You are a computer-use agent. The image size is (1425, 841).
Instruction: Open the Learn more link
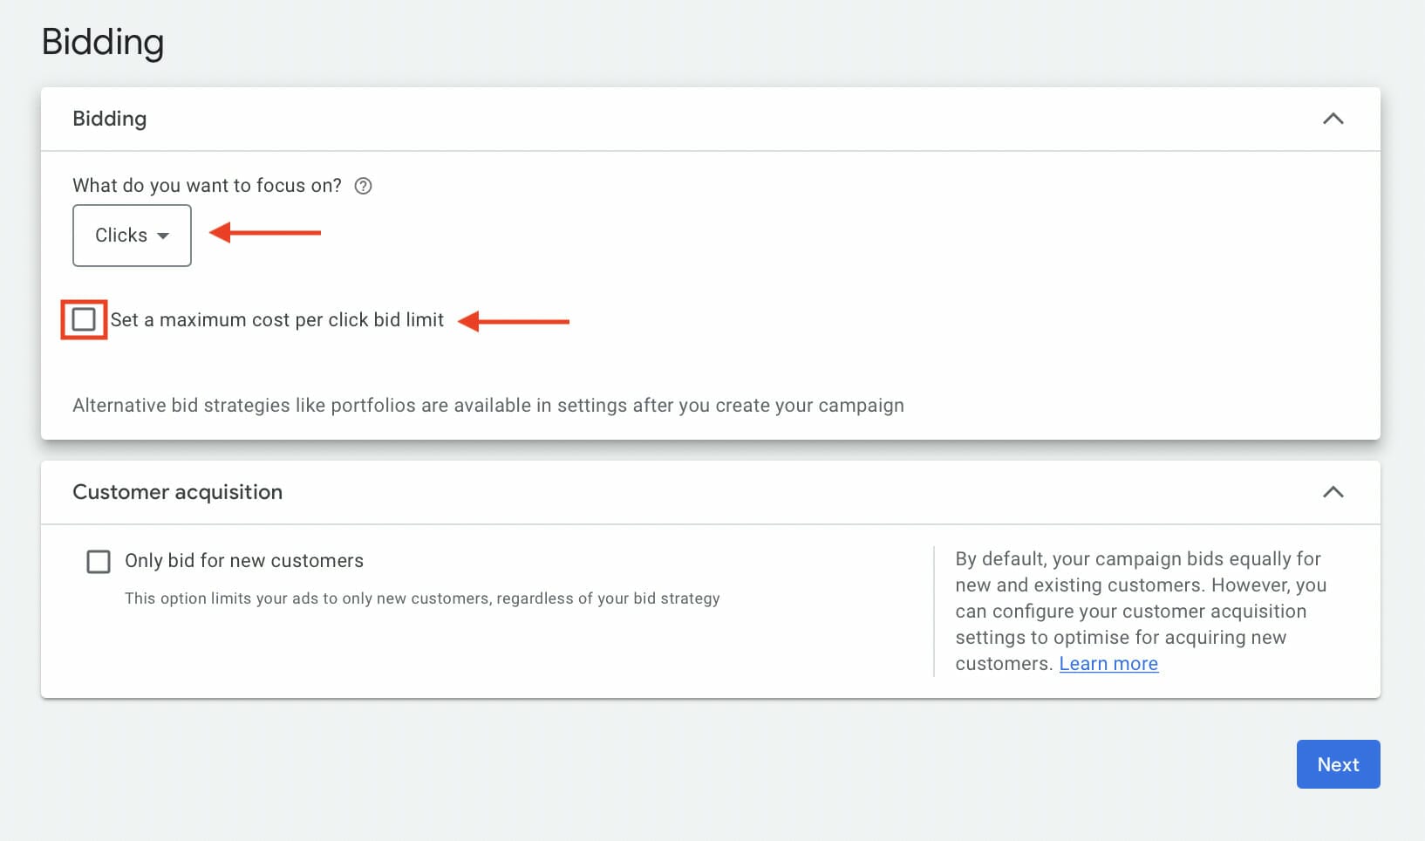1108,664
